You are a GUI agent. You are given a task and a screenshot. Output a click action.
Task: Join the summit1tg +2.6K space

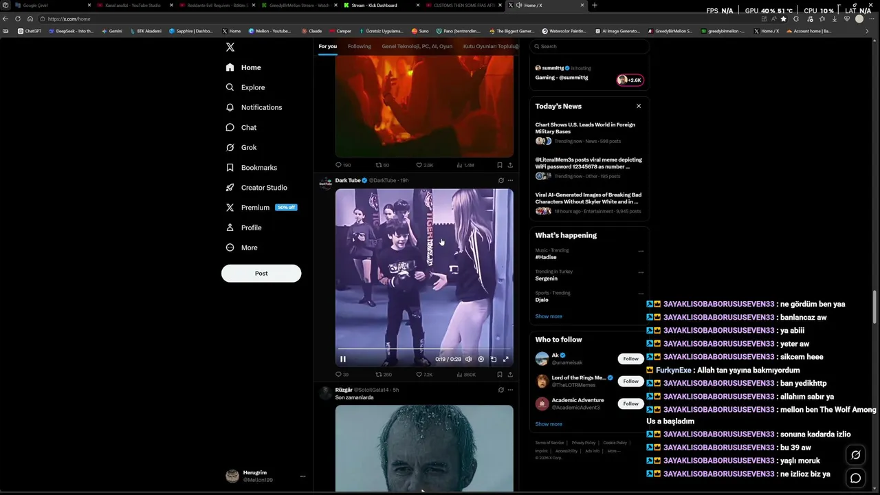click(630, 80)
